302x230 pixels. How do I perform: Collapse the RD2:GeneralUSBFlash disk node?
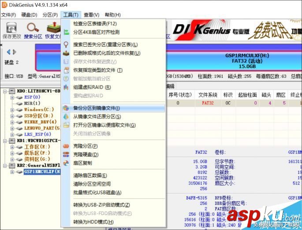[5, 166]
